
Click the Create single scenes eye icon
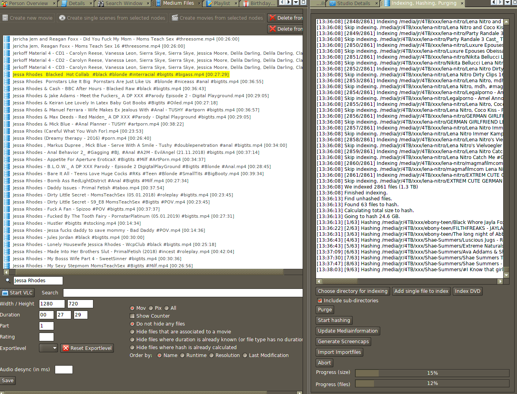(x=62, y=18)
